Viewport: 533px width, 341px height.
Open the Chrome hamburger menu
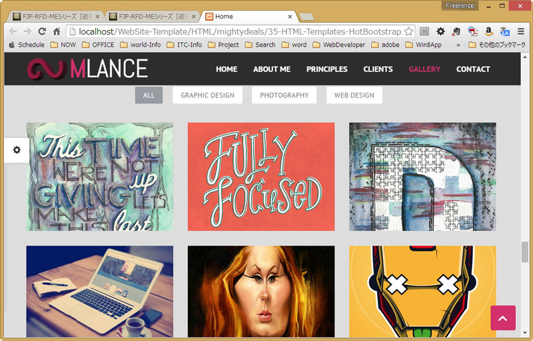tap(521, 31)
